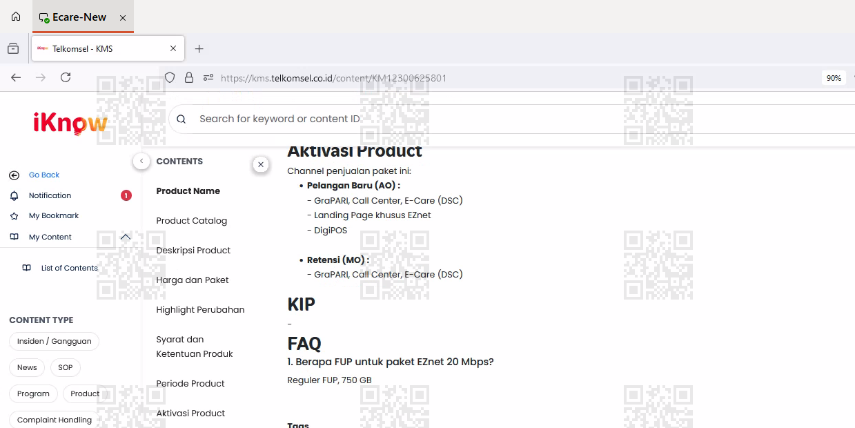
Task: Jump to Deskripsi Product section
Action: (x=193, y=251)
